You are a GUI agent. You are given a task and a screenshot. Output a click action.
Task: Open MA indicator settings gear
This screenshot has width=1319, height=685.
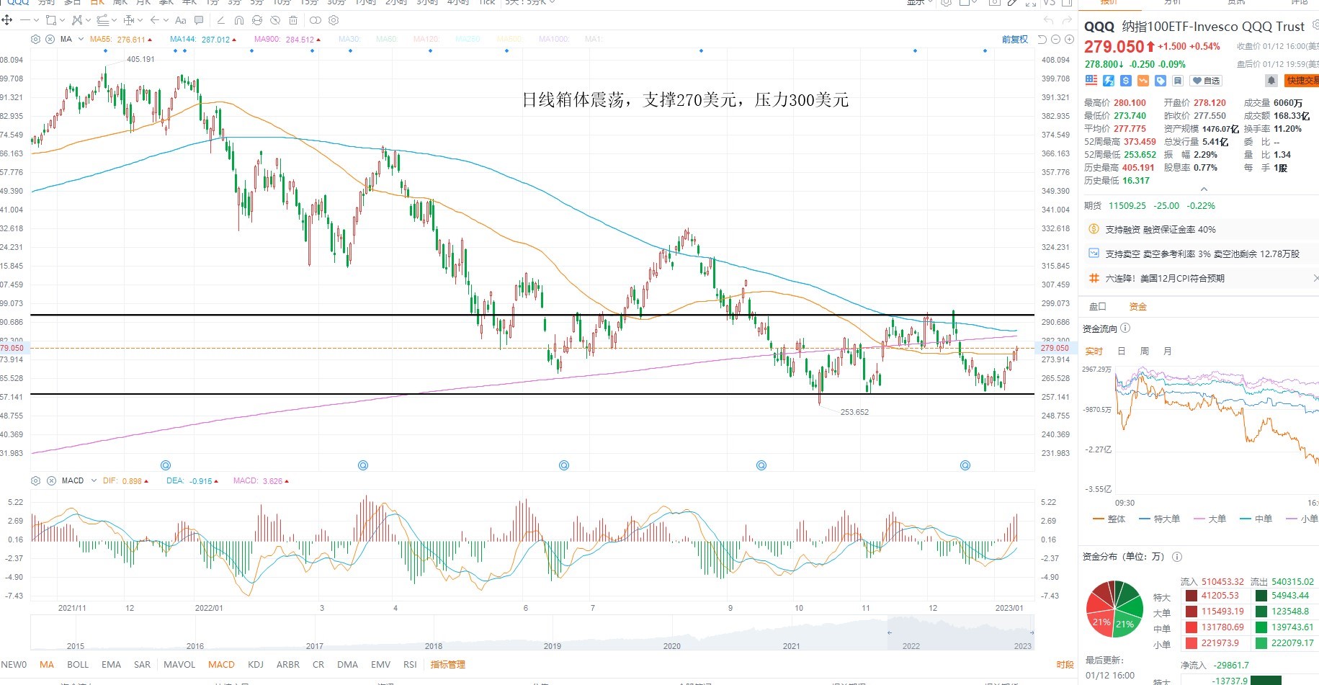coord(35,39)
